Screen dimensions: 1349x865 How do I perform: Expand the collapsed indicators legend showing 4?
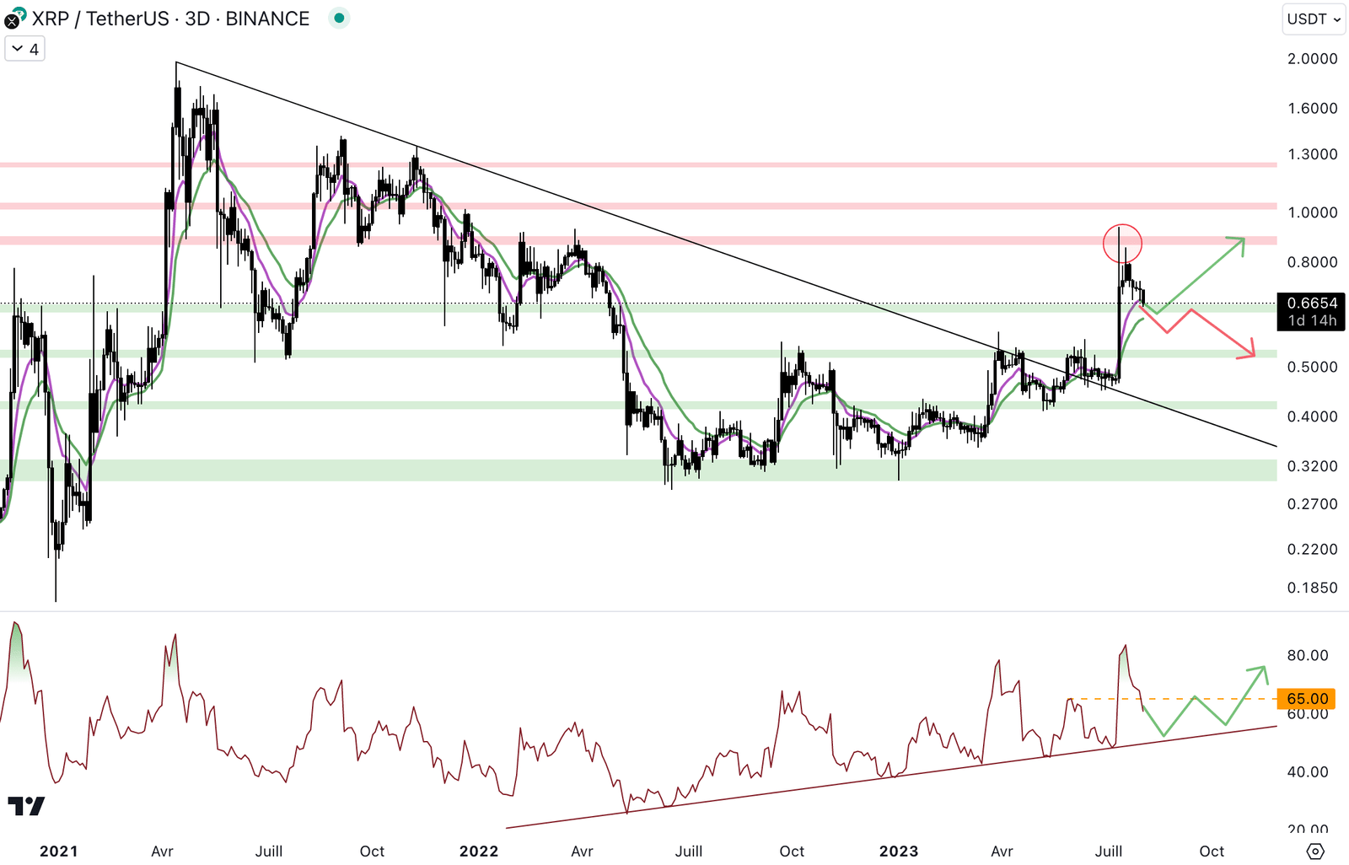click(x=25, y=49)
